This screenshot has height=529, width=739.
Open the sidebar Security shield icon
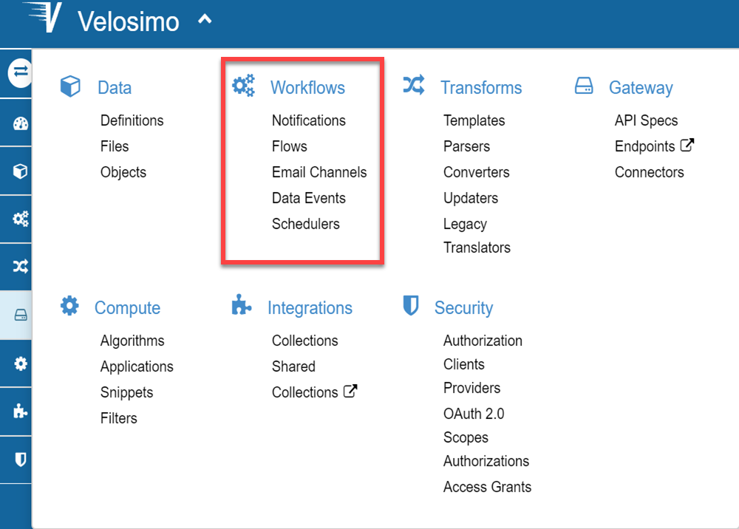coord(20,460)
